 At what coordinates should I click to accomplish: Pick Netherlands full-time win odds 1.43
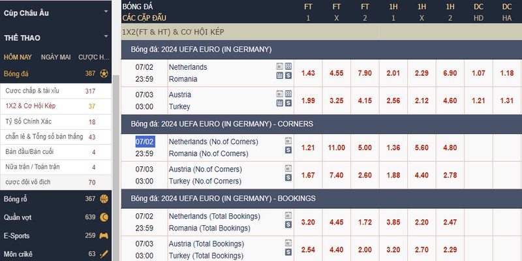pyautogui.click(x=308, y=73)
